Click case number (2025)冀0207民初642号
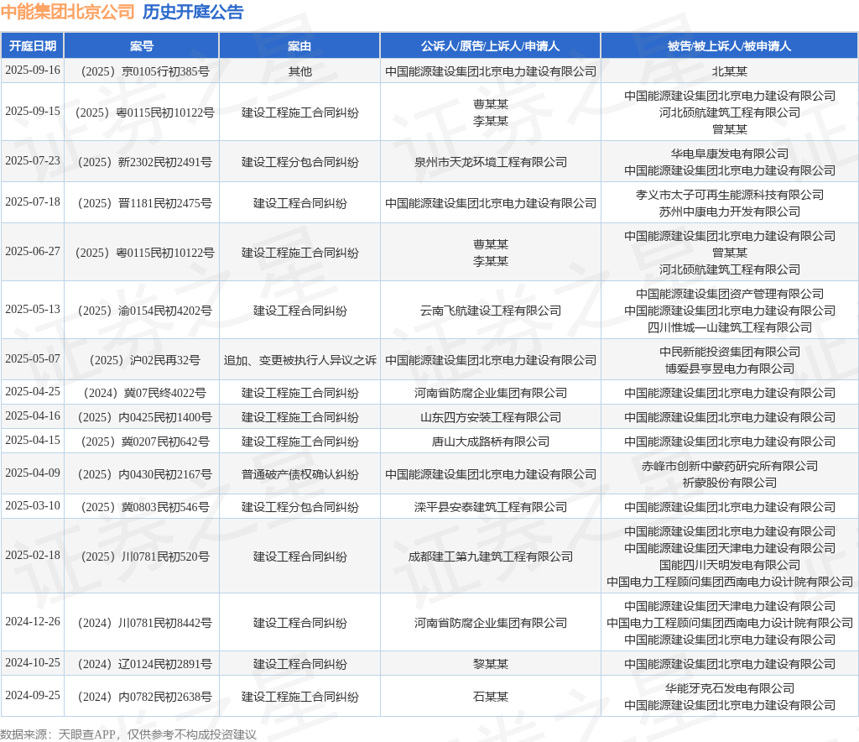The height and width of the screenshot is (742, 859). tap(141, 442)
